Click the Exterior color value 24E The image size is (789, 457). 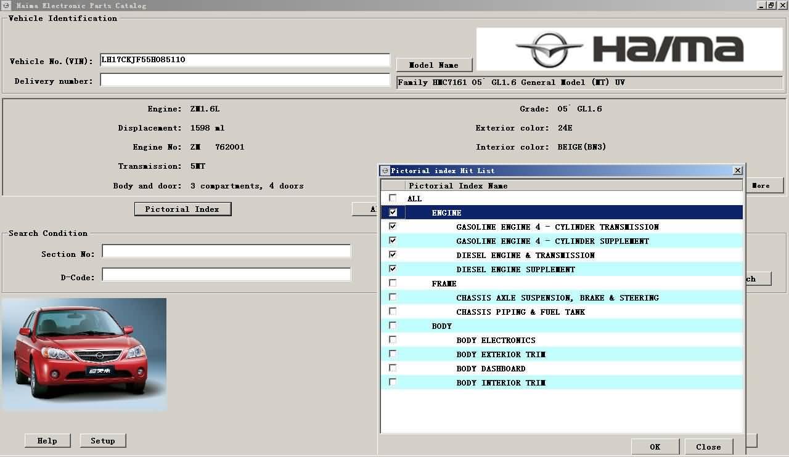(565, 127)
